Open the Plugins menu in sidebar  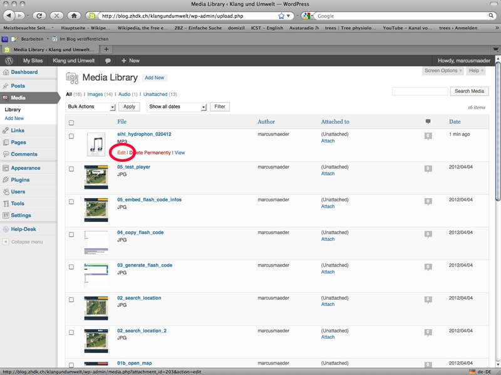[x=20, y=179]
